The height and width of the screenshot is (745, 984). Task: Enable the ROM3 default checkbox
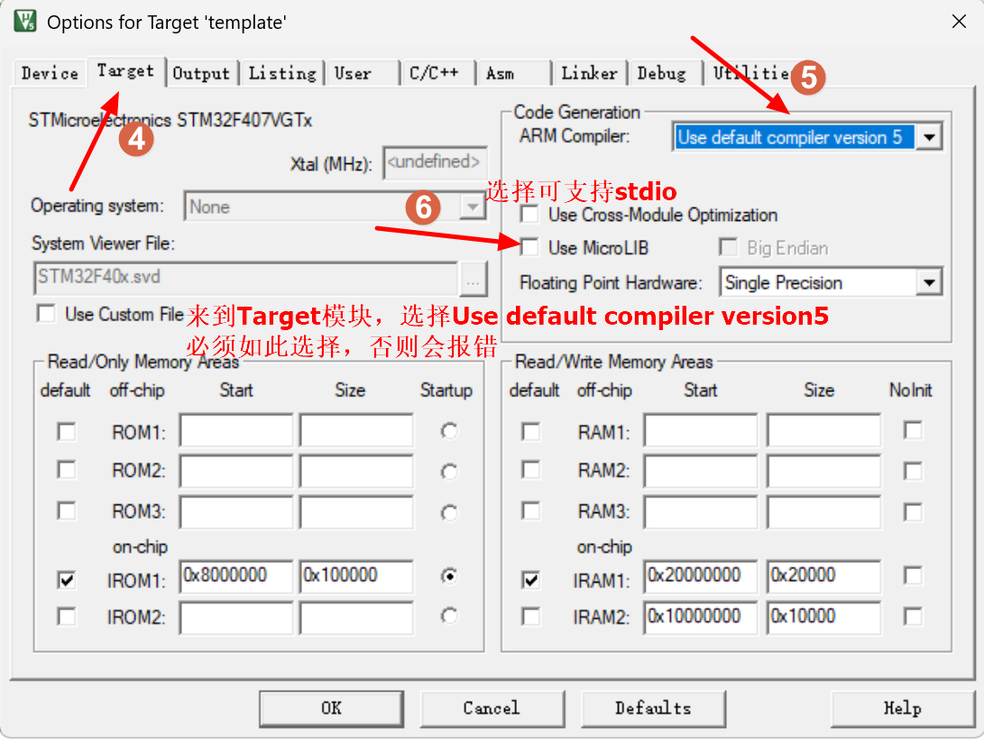click(67, 510)
